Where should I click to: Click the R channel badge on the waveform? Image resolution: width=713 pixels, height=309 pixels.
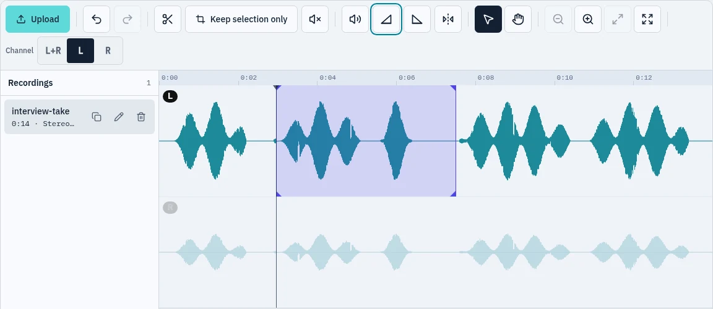[170, 208]
